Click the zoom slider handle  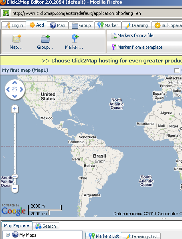point(15,177)
